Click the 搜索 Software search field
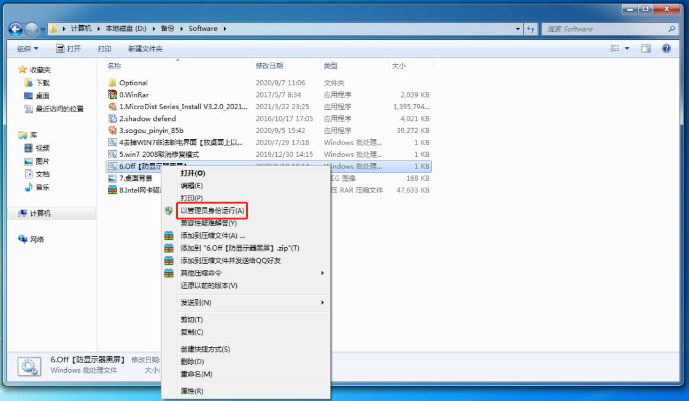689x401 pixels. pos(604,29)
